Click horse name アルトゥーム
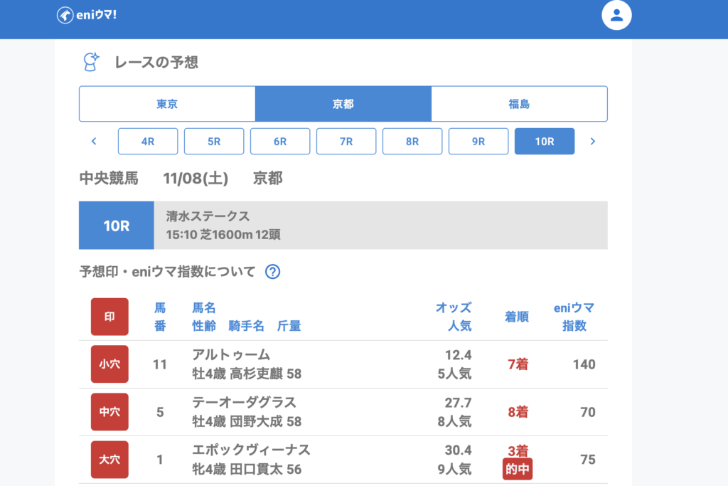Viewport: 728px width, 486px height. [231, 355]
